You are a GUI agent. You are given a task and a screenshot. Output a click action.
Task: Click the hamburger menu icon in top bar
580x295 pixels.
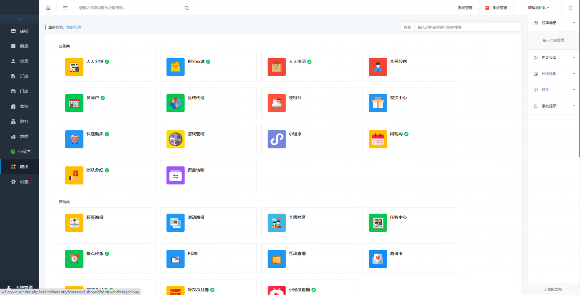[65, 8]
